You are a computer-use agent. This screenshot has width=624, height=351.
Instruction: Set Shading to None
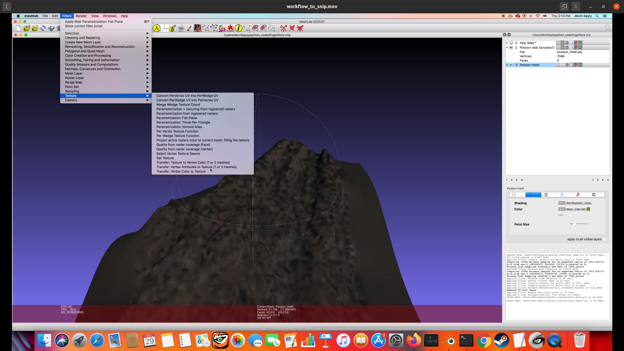point(588,203)
